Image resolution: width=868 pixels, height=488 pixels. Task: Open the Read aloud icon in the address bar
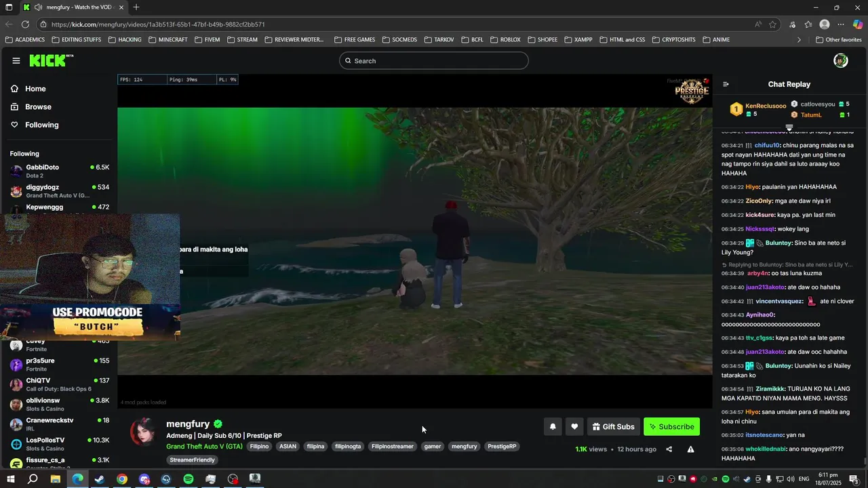(757, 24)
